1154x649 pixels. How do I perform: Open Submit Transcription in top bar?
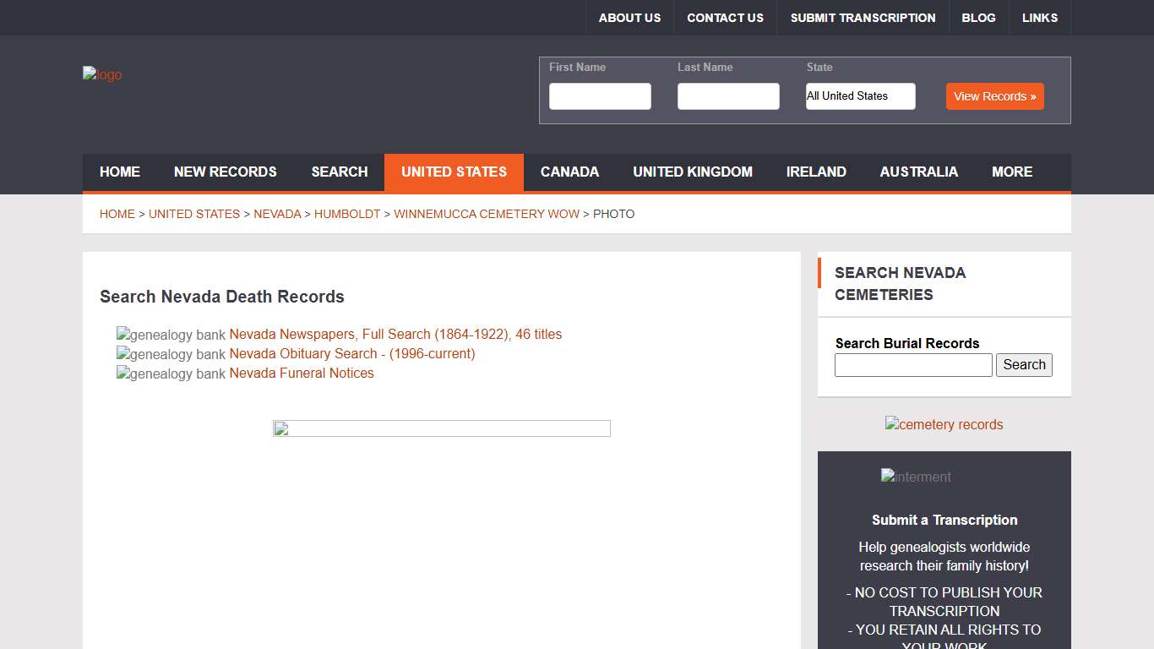click(x=863, y=18)
